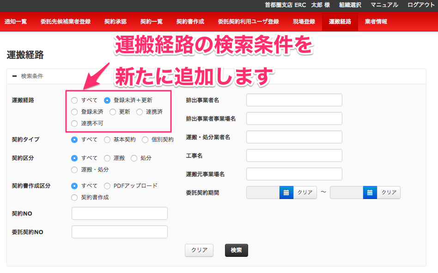Open the end date calendar picker

[x=370, y=192]
